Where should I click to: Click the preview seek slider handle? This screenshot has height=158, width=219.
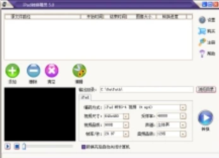24,146
